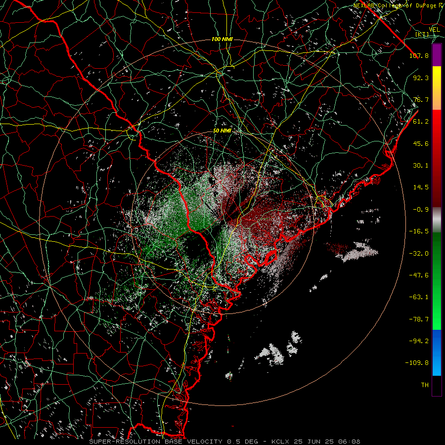This screenshot has width=445, height=445.
Task: Click the VEL legend title
Action: point(435,30)
